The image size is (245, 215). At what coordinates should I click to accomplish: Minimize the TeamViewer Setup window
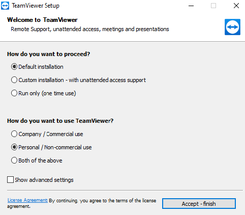191,6
